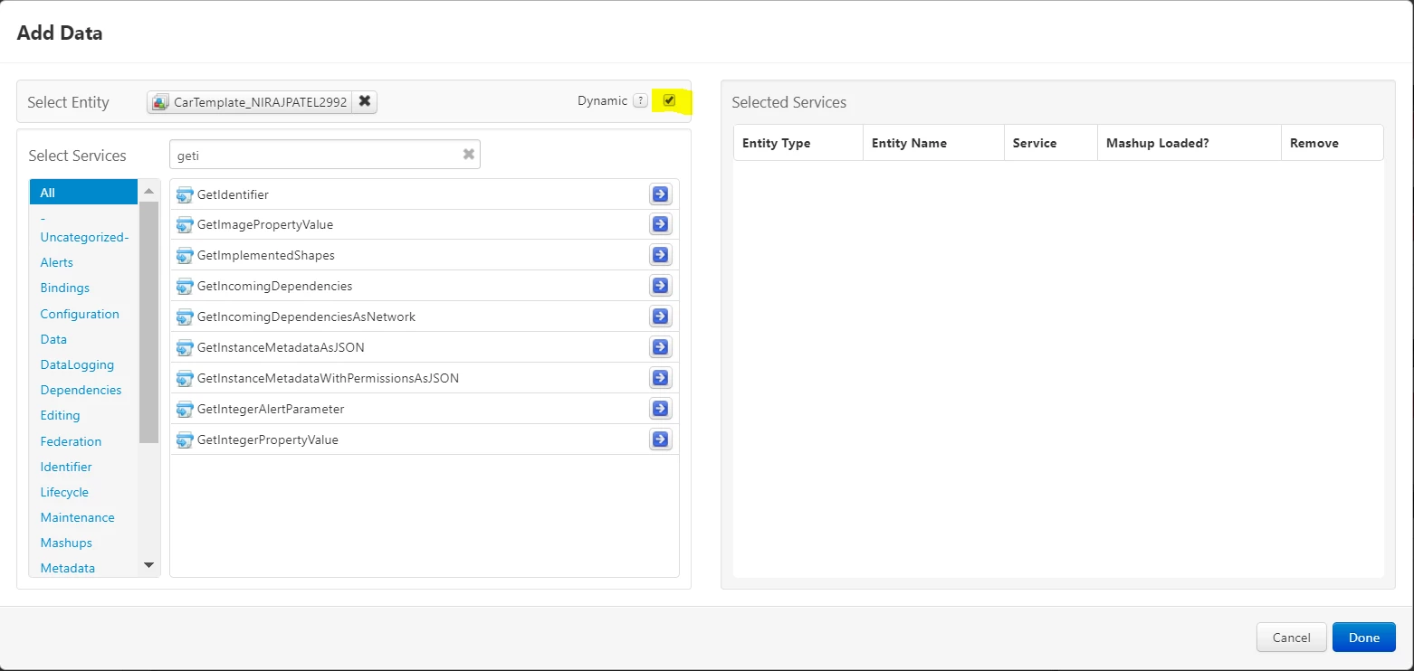Select the GetIncomingDependencies service name

pyautogui.click(x=275, y=286)
